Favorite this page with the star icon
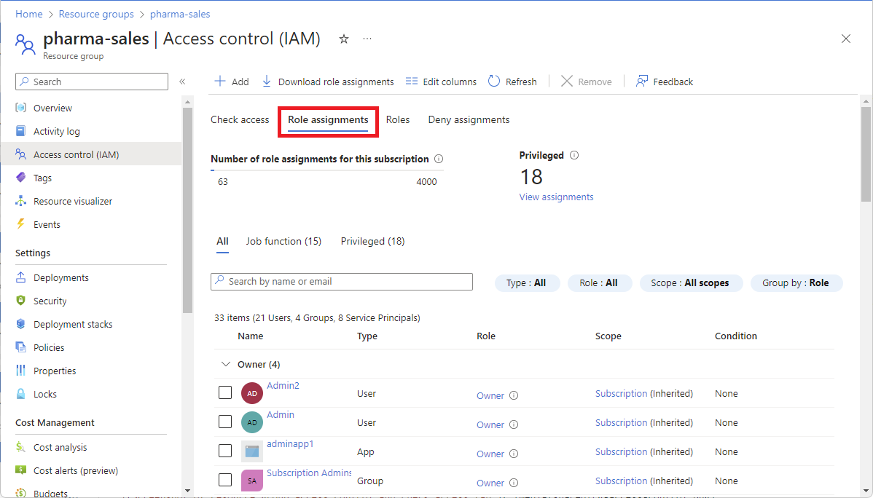 [x=344, y=39]
